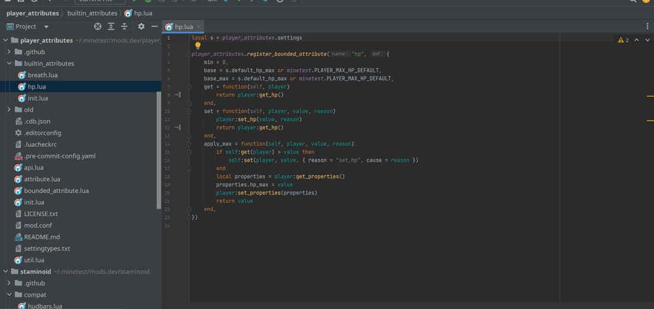Screen dimensions: 654x309
Task: Fold the get function at line 7
Action: [189, 87]
